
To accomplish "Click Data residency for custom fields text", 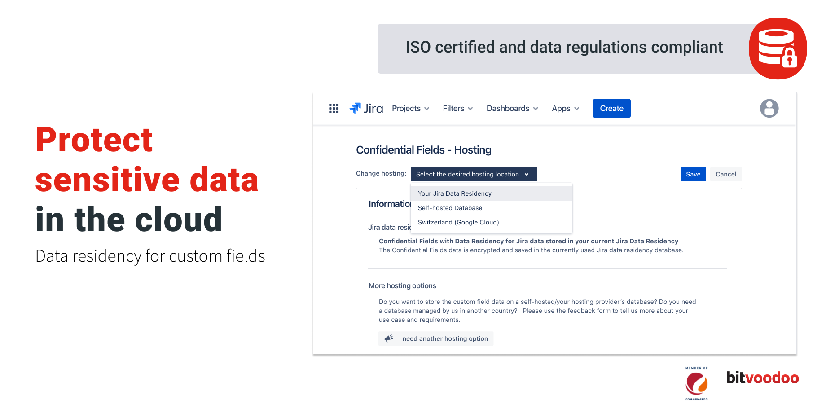I will point(150,256).
